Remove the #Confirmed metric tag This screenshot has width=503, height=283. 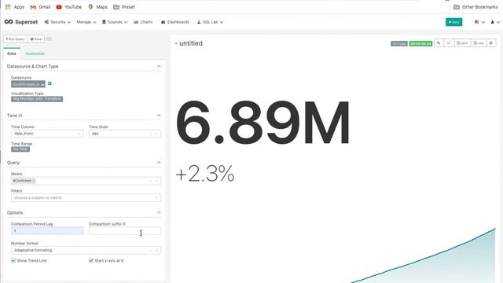(34, 181)
